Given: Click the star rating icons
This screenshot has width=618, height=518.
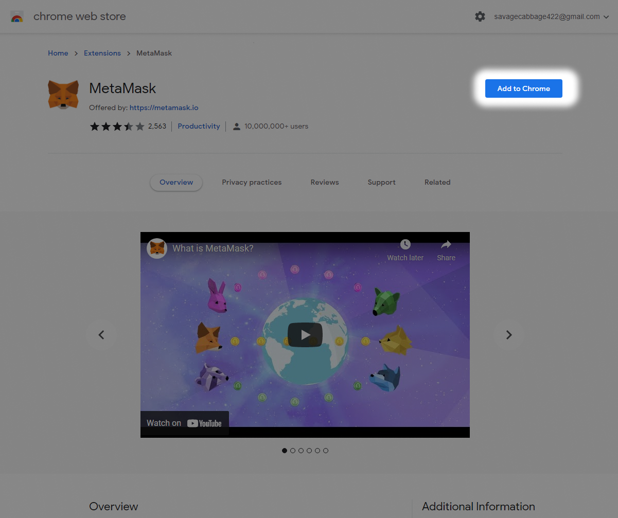Looking at the screenshot, I should tap(117, 126).
